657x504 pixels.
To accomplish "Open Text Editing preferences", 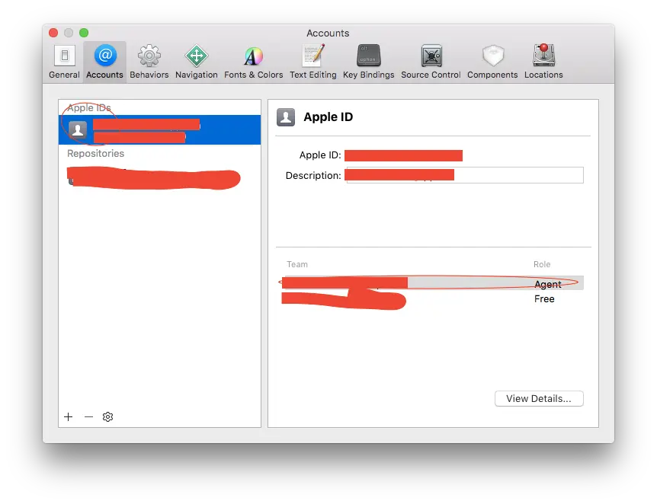I will [313, 62].
